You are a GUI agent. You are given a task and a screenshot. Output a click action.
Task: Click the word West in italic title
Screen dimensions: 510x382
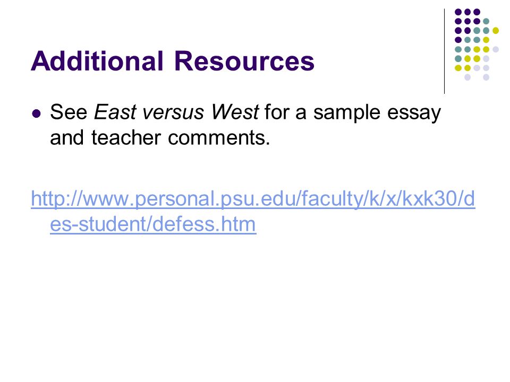[x=235, y=112]
